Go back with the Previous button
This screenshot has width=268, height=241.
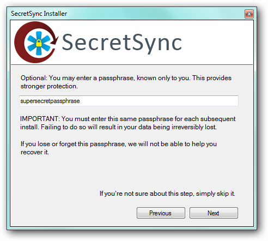point(161,213)
